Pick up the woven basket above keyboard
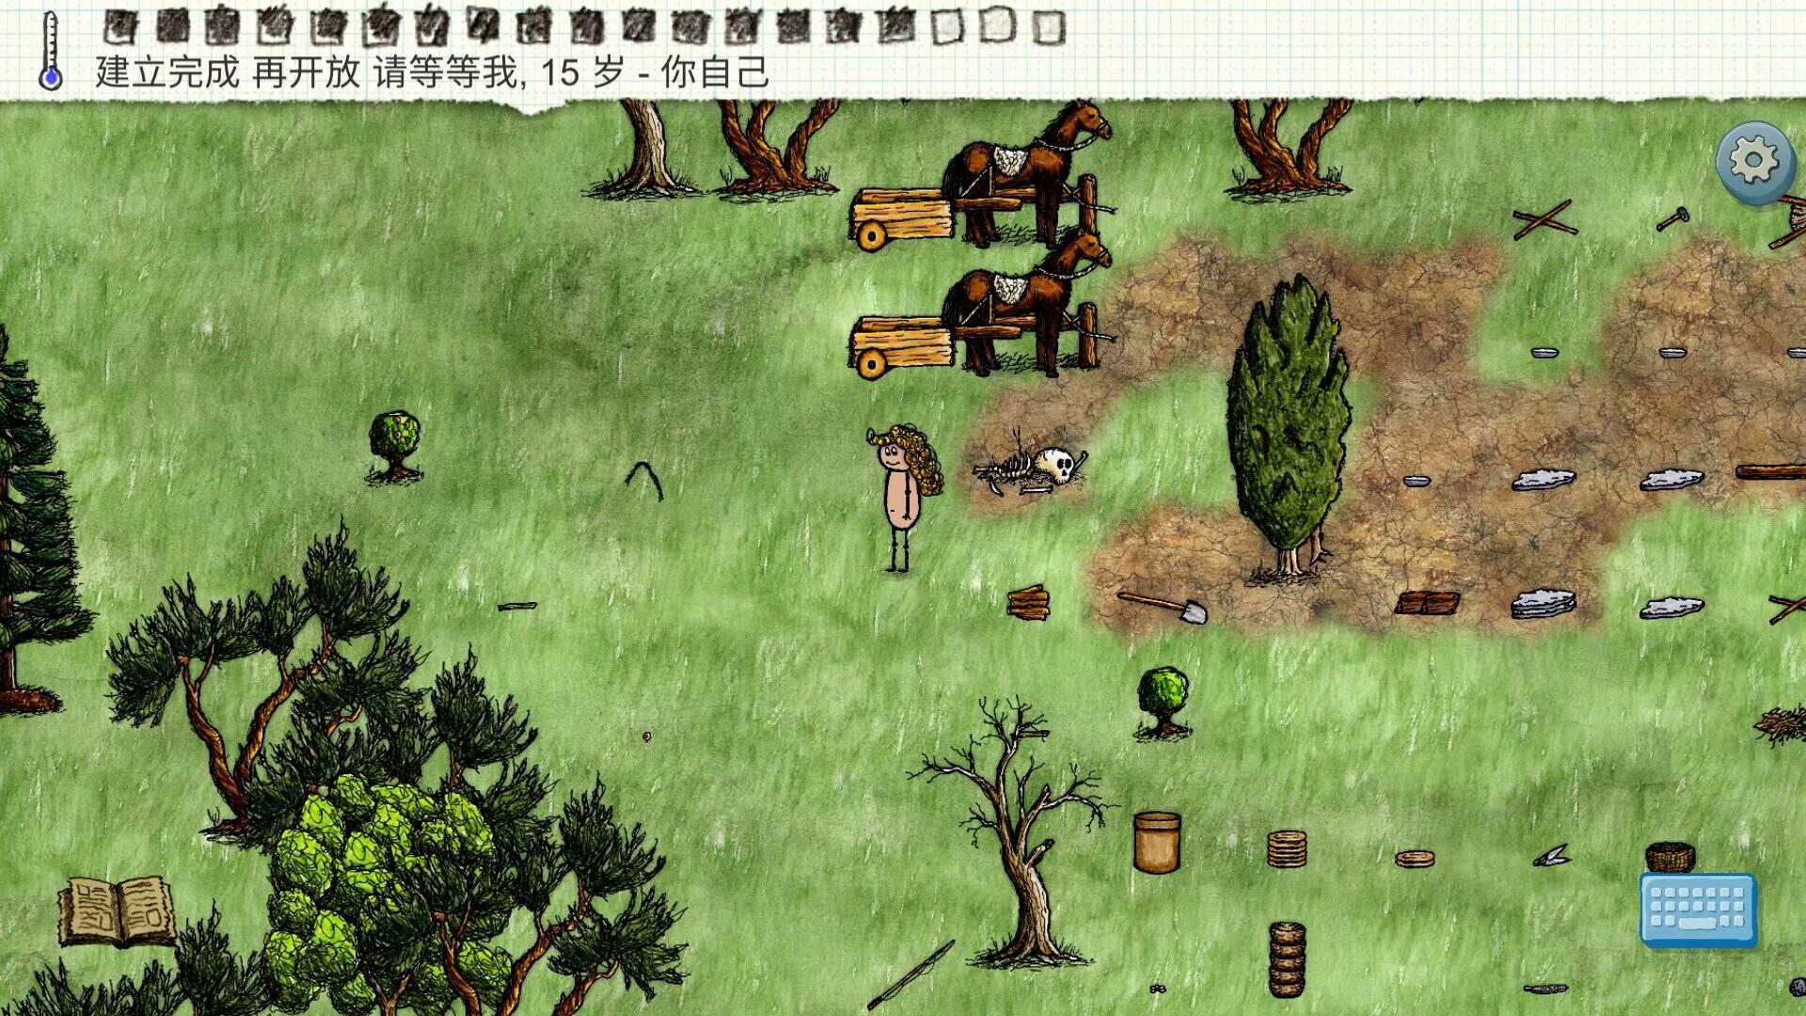Image resolution: width=1806 pixels, height=1016 pixels. coord(1671,857)
